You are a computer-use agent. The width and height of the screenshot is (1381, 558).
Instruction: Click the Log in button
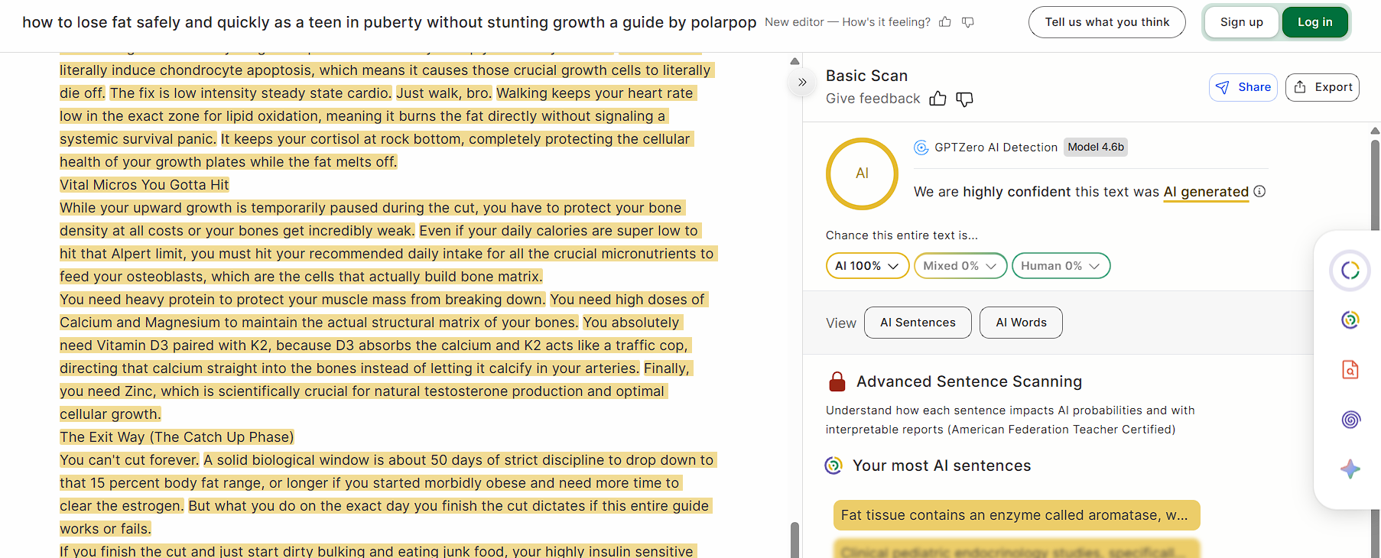click(x=1315, y=22)
